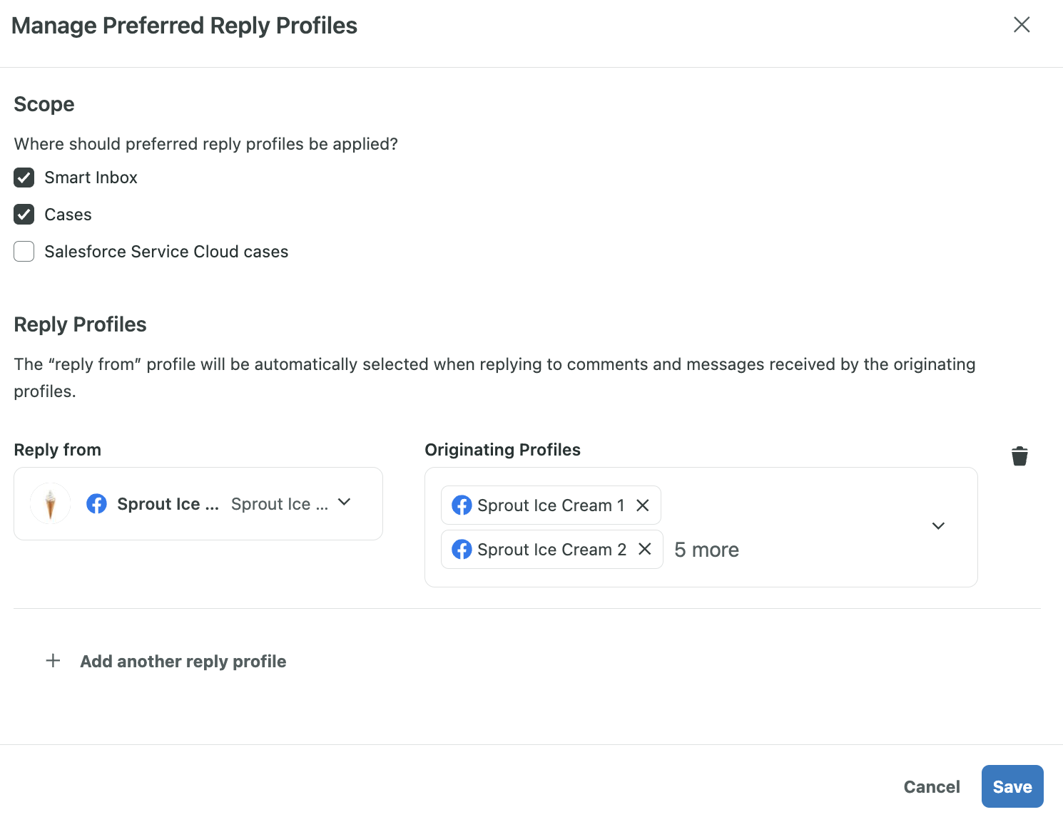Remove Sprout Ice Cream 1 from originating profiles
1063x817 pixels.
pyautogui.click(x=643, y=505)
